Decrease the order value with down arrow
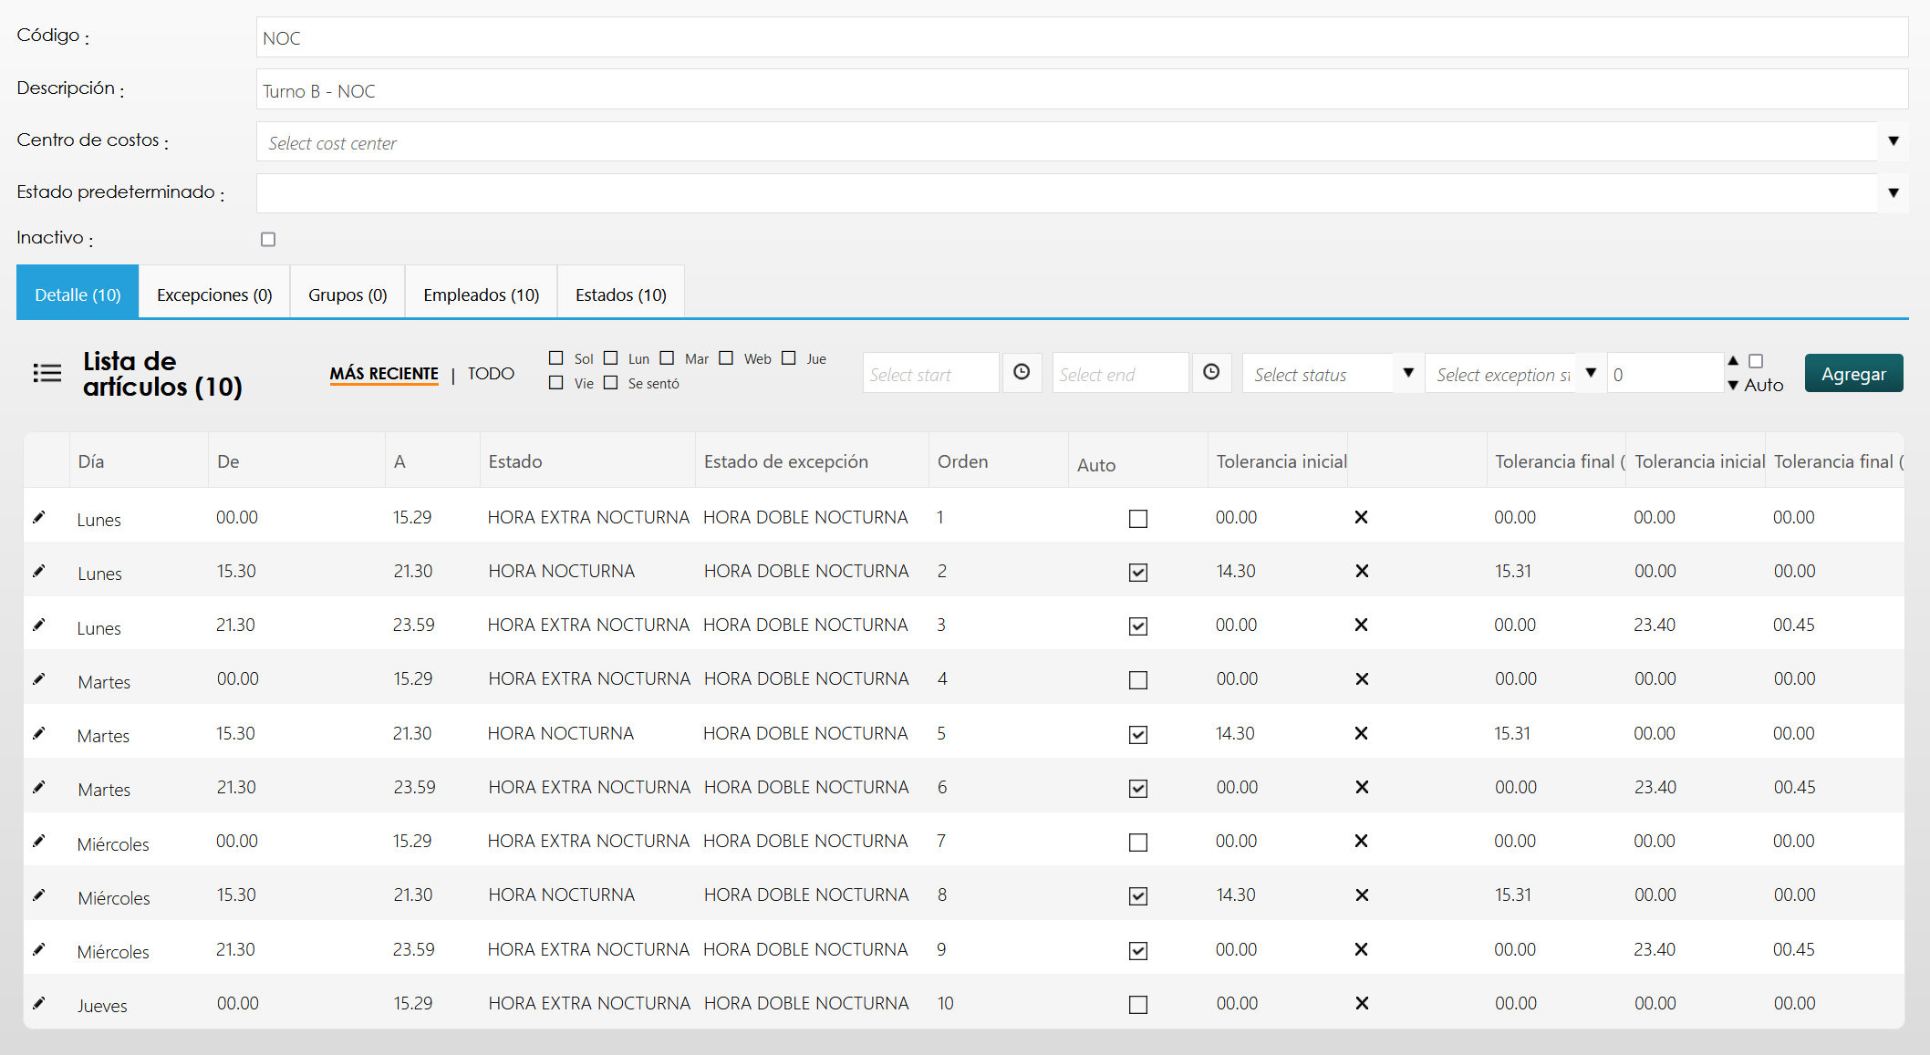Screen dimensions: 1930x1055 click(x=1733, y=386)
